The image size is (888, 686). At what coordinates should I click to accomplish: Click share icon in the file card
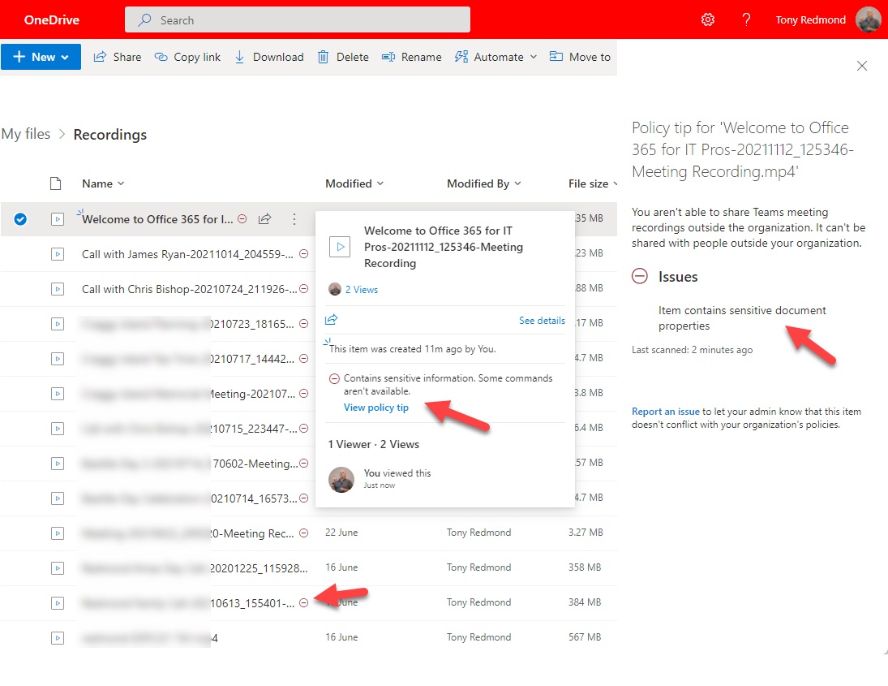(x=331, y=320)
